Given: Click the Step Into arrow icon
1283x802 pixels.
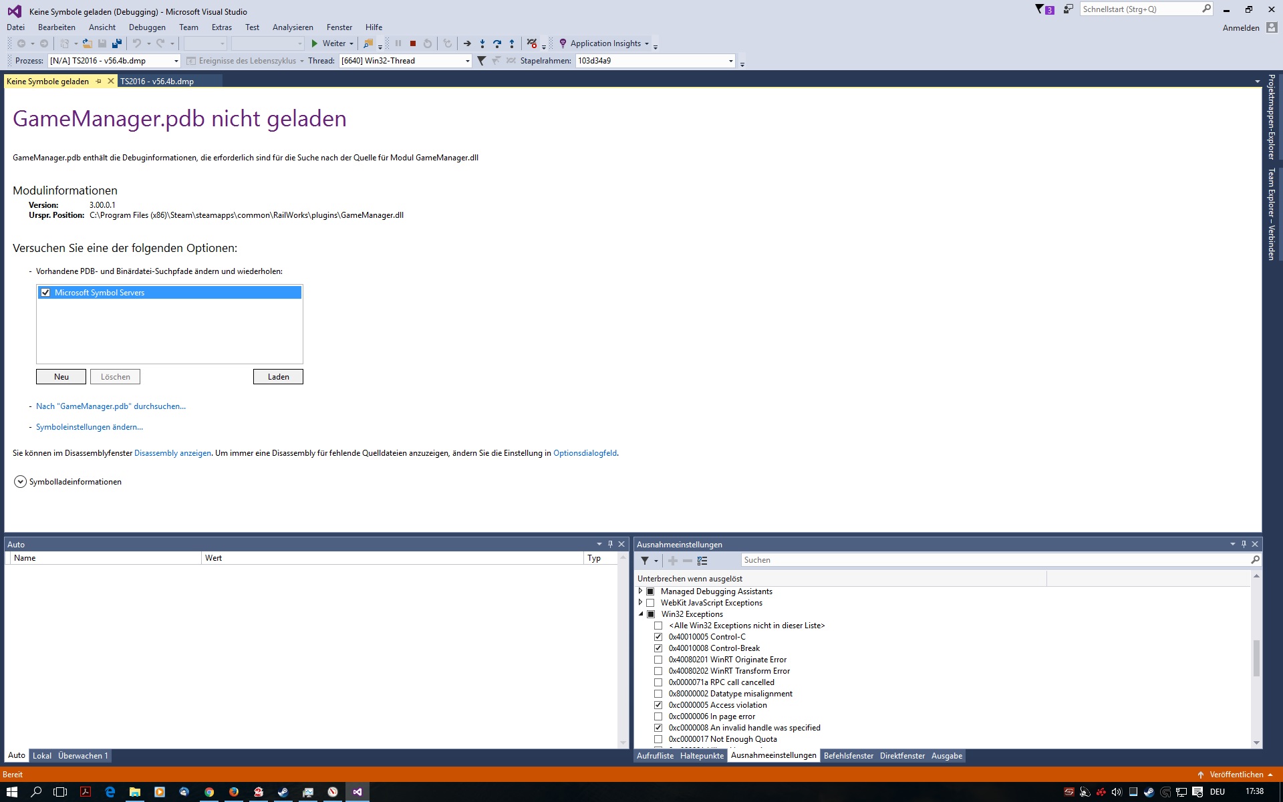Looking at the screenshot, I should (482, 43).
